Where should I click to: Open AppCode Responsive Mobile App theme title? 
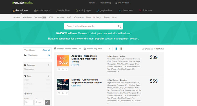(84, 59)
